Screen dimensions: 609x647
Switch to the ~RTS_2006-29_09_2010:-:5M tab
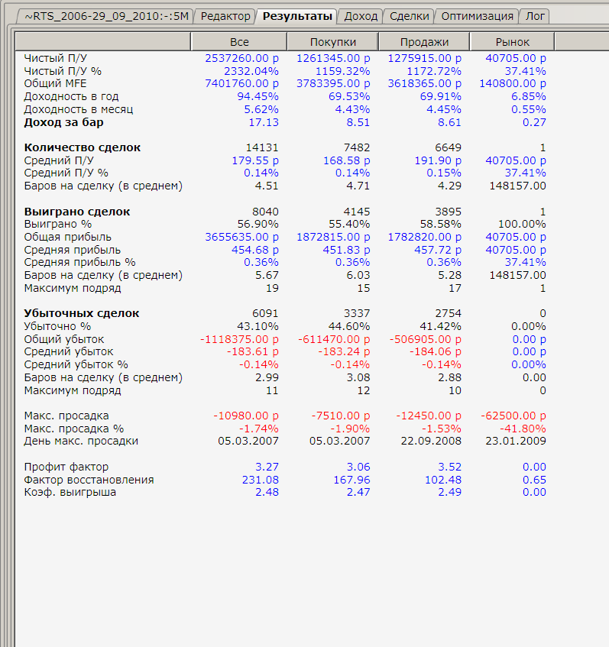[x=106, y=16]
